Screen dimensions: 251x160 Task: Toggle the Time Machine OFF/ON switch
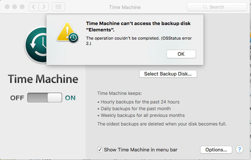45,98
